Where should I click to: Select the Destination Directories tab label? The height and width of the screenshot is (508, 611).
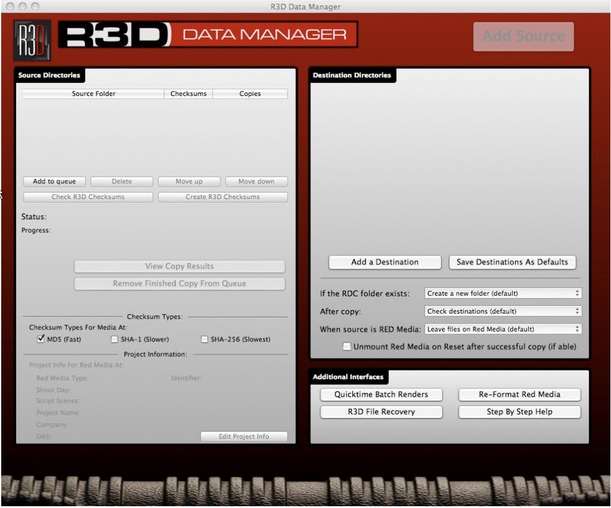(x=352, y=75)
